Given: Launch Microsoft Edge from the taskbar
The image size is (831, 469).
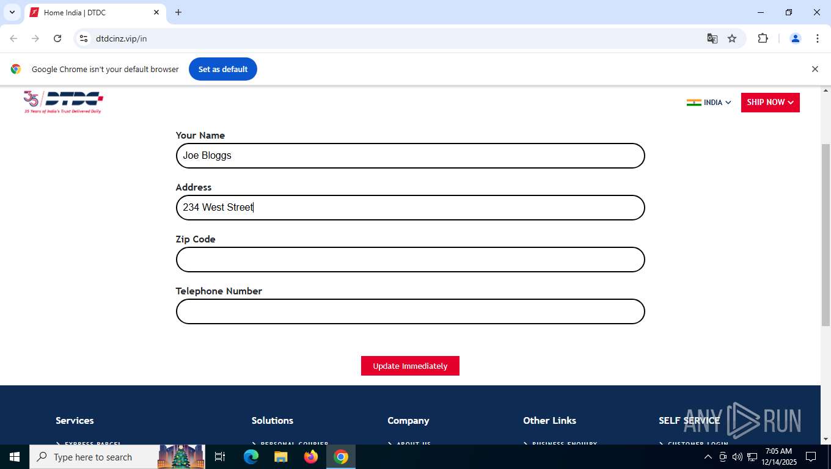Looking at the screenshot, I should pyautogui.click(x=251, y=457).
